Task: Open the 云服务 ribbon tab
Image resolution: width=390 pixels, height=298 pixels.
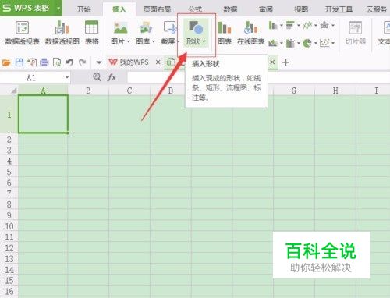Action: click(x=377, y=9)
